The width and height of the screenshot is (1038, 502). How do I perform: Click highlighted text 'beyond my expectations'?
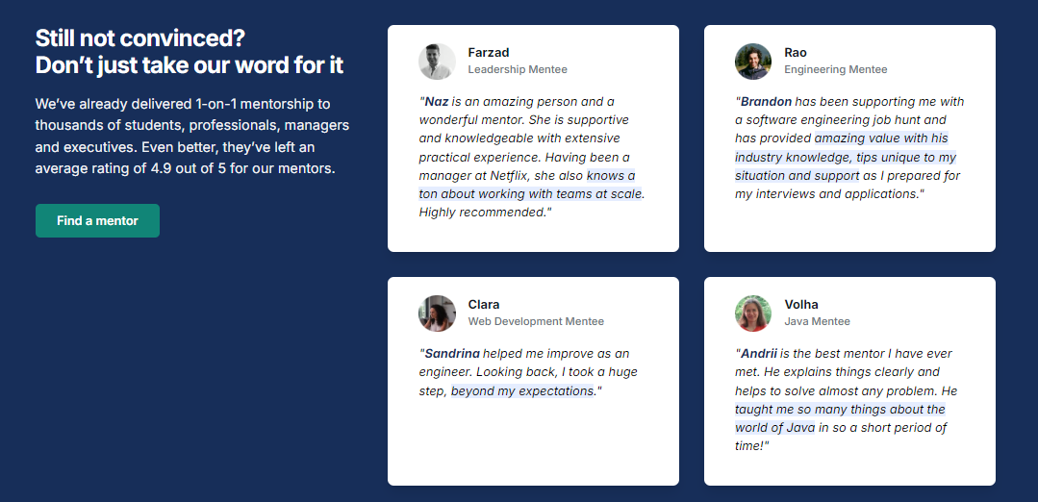click(523, 390)
